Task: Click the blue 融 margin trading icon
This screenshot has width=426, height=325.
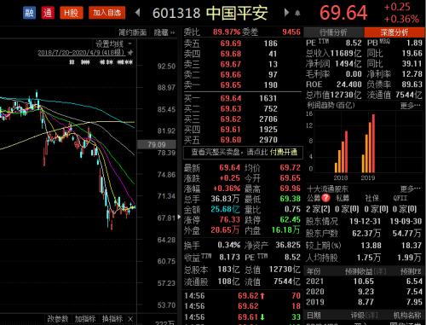Action: pyautogui.click(x=30, y=13)
